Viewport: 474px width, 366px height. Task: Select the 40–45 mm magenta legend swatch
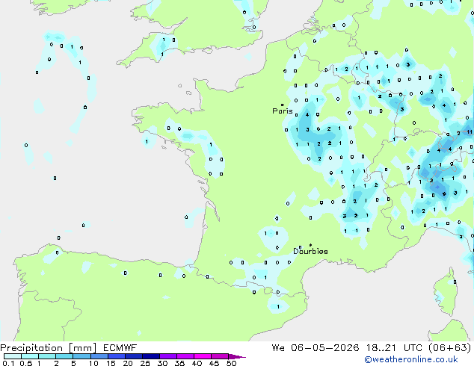(203, 356)
